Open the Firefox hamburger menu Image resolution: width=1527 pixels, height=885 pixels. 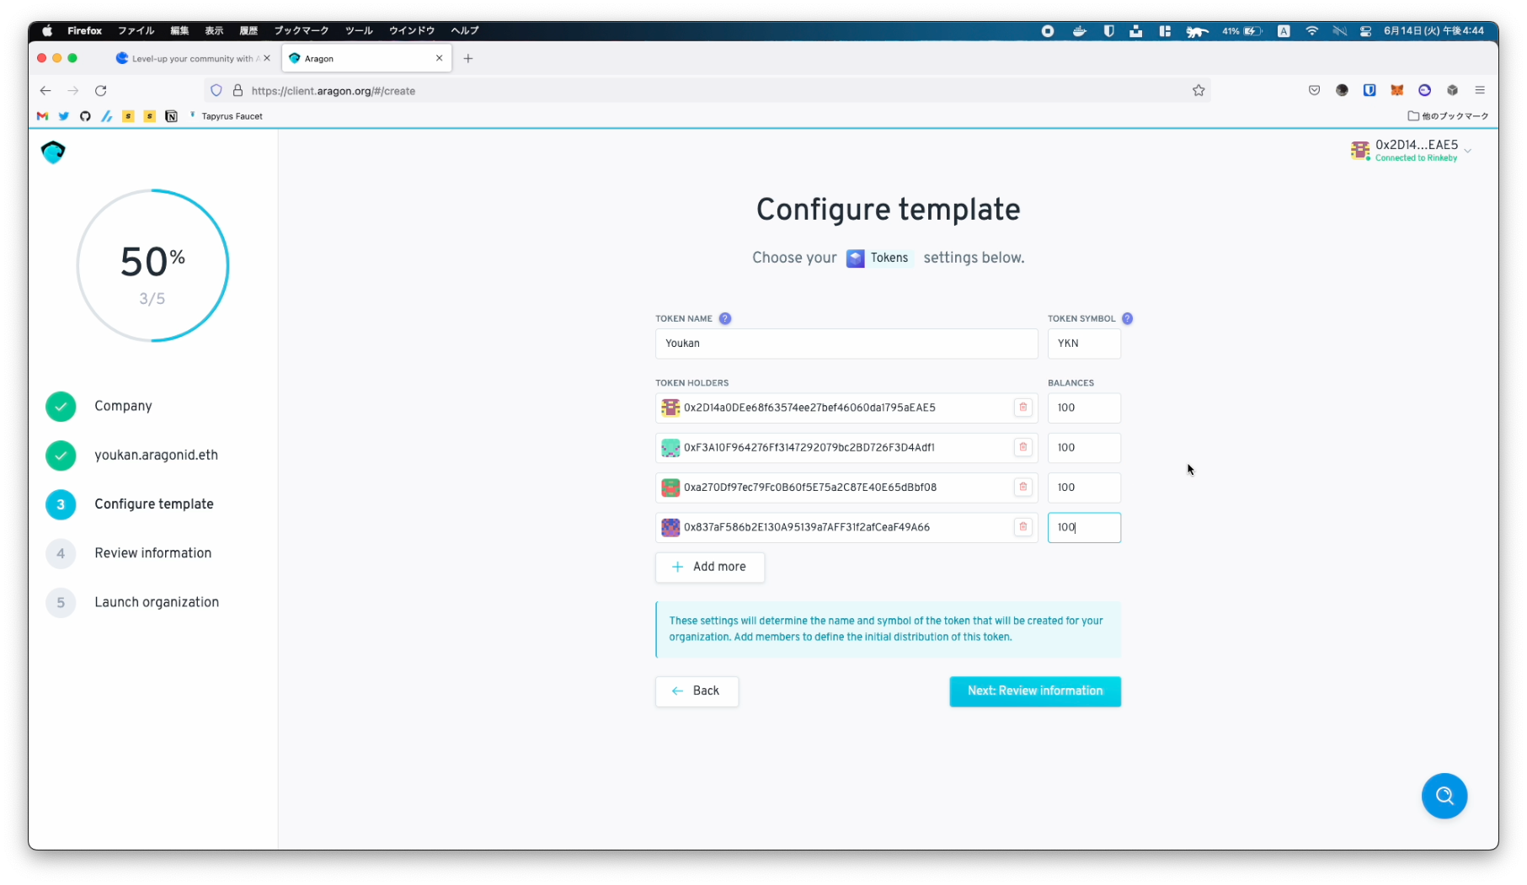coord(1479,91)
